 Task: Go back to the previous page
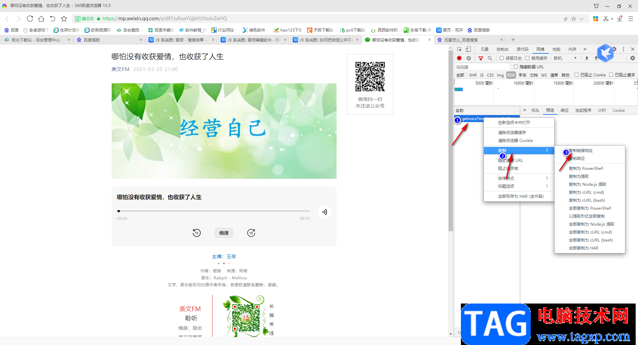point(7,19)
